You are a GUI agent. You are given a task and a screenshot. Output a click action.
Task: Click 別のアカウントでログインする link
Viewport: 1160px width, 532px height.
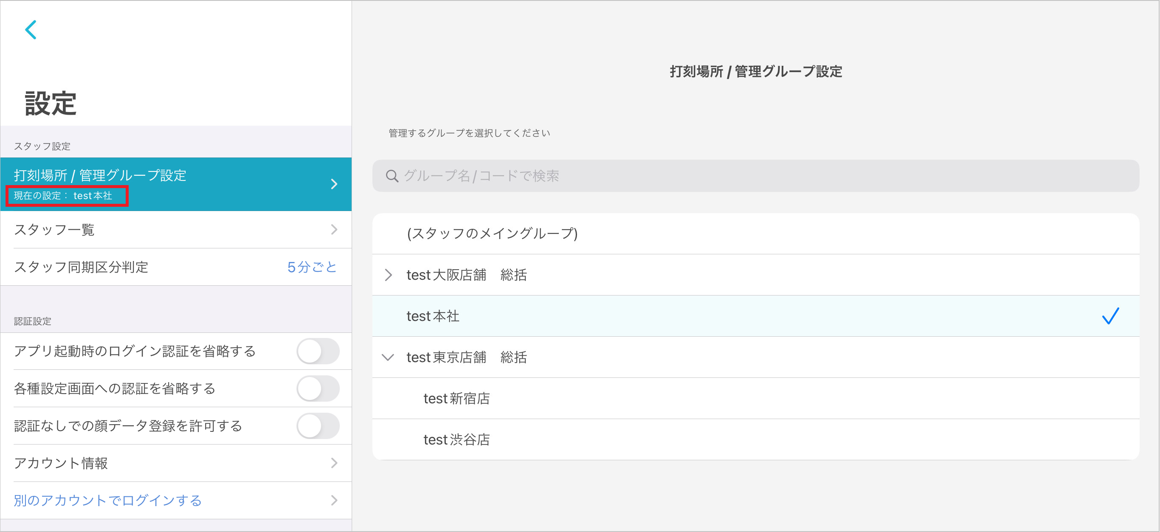coord(107,500)
